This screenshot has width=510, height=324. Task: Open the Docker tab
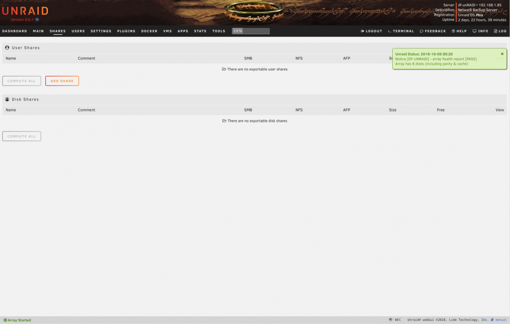(149, 31)
